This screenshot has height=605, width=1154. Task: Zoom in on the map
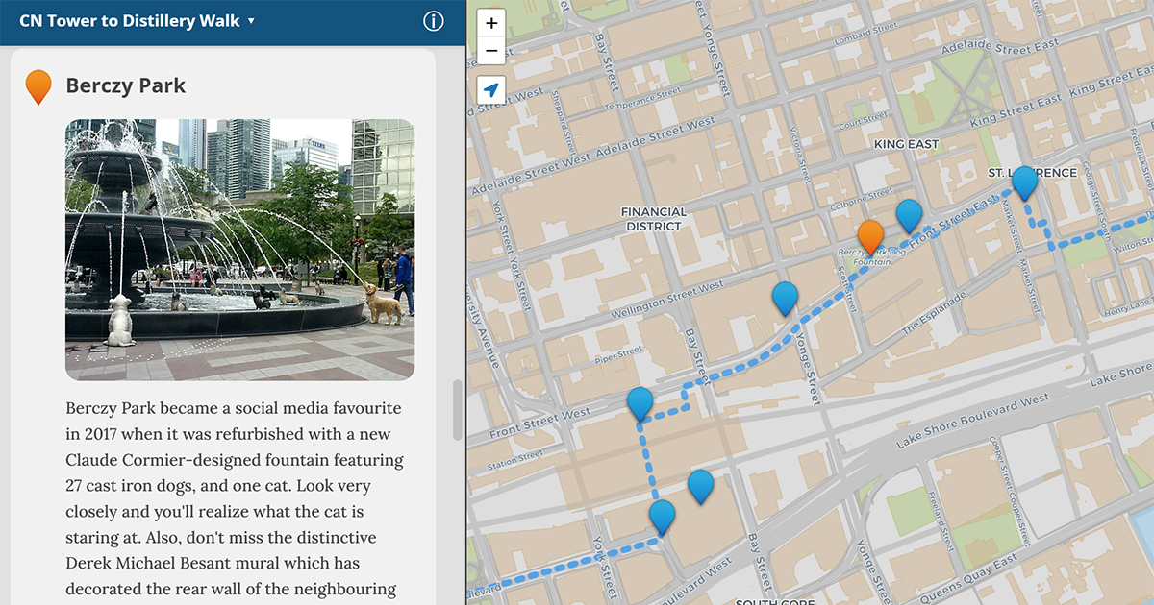[491, 23]
